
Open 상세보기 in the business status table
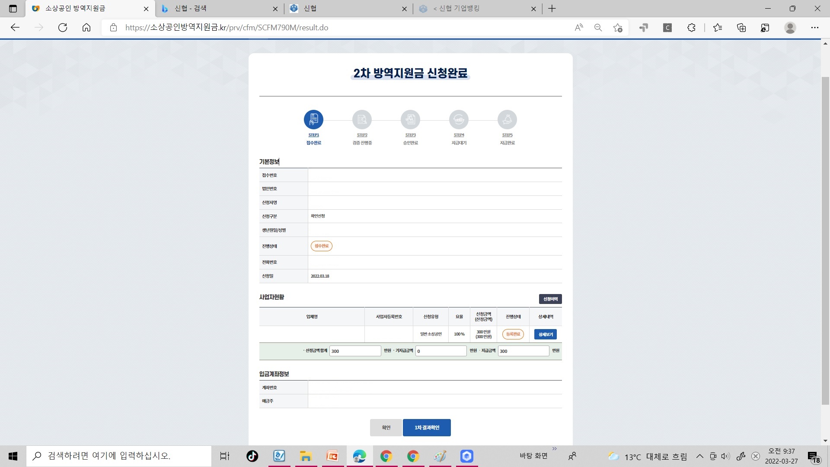point(545,334)
